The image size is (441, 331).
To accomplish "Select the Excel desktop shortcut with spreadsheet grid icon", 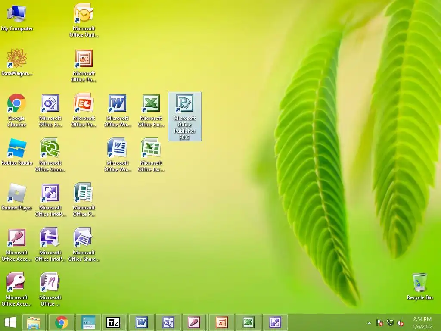I will coord(151,155).
